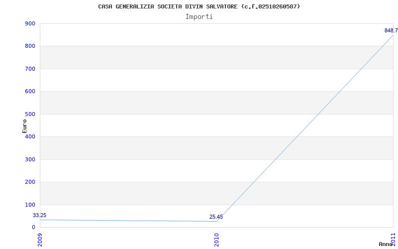Click the 800 y-axis tick label
398x249 pixels.
[30, 46]
